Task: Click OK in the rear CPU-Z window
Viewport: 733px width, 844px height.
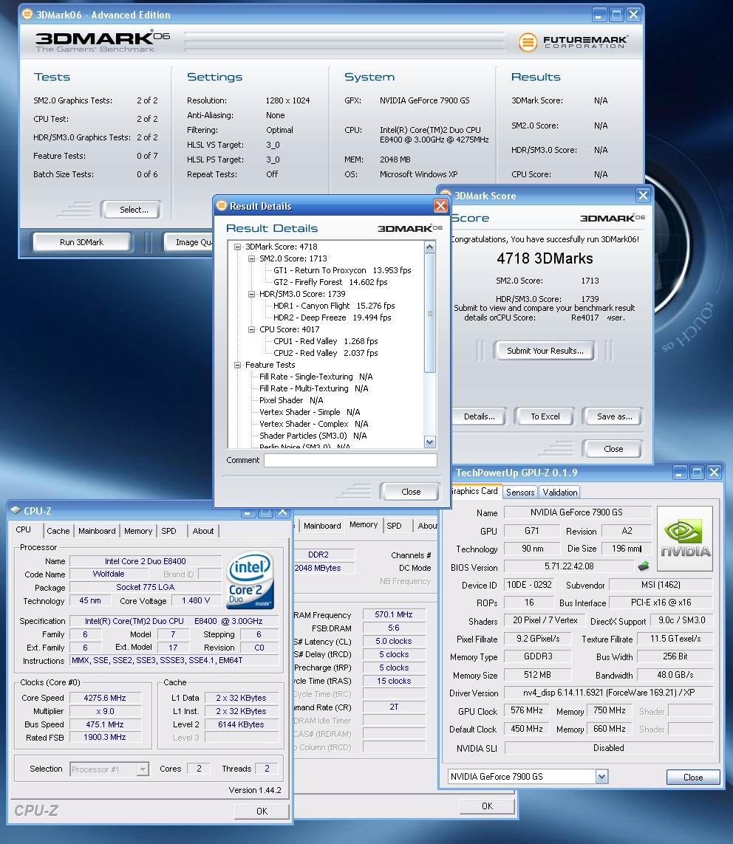Action: click(x=487, y=806)
